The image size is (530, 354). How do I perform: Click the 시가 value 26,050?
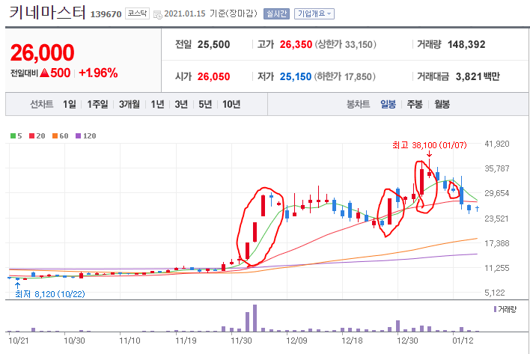pyautogui.click(x=213, y=76)
